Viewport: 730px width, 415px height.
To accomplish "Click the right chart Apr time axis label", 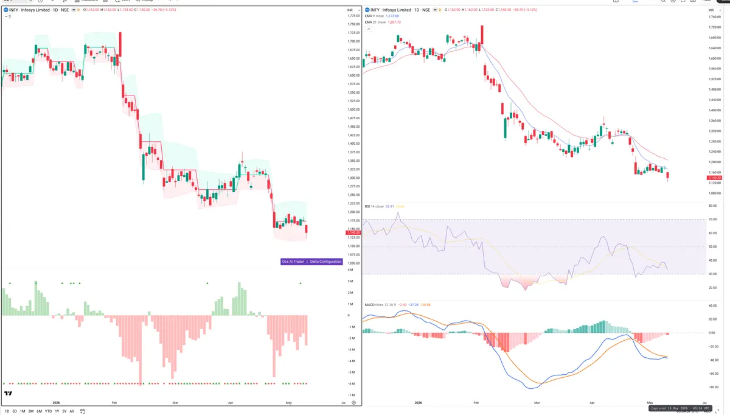I will (593, 403).
